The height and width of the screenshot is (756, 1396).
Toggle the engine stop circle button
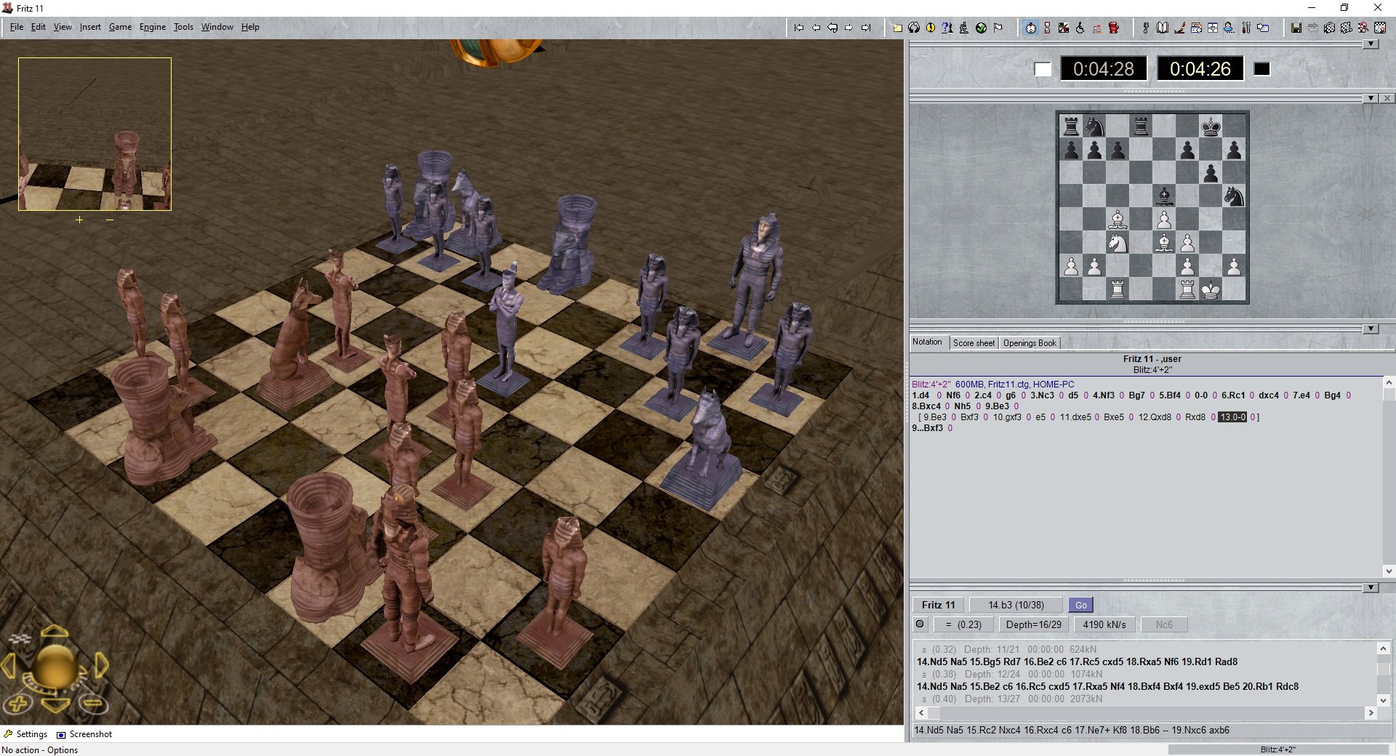920,624
